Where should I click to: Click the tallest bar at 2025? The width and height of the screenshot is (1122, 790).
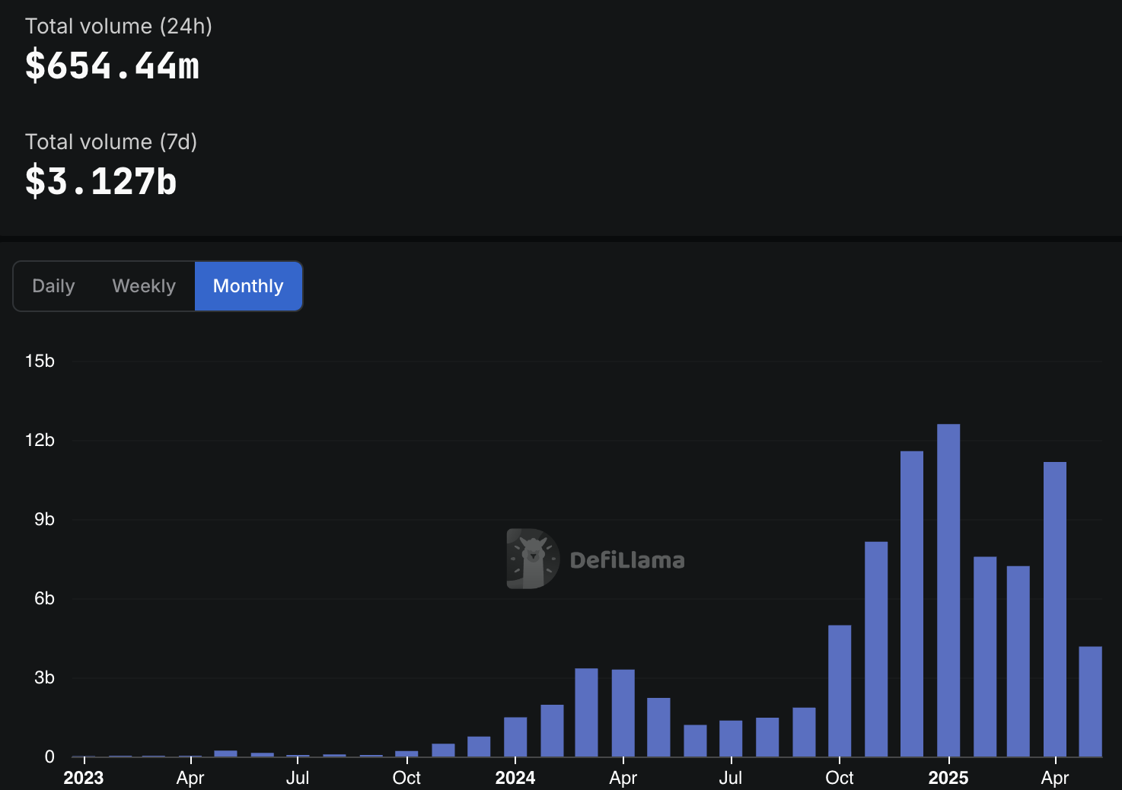[x=948, y=591]
